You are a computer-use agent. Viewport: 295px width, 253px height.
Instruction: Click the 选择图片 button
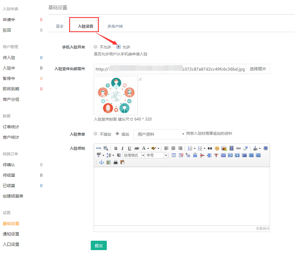coord(258,69)
